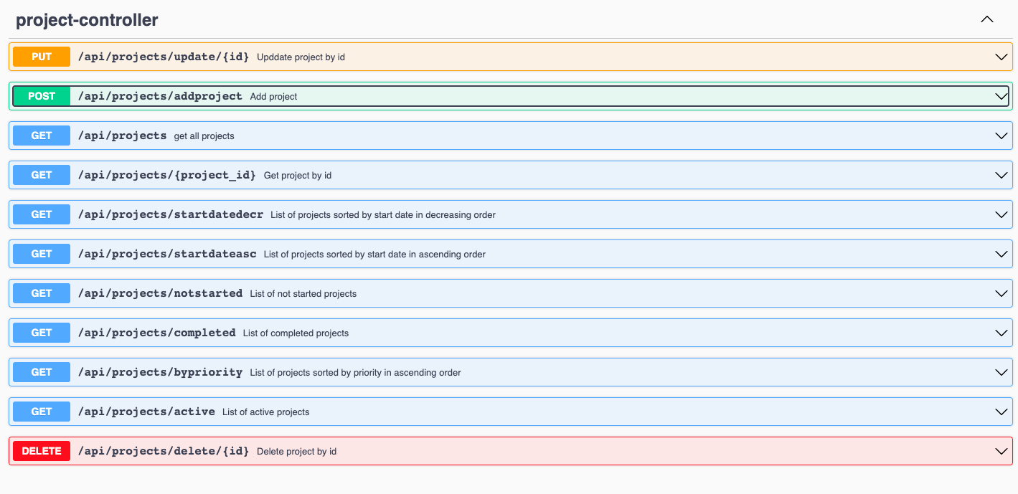
Task: Open the /api/projects/completed path
Action: coord(156,333)
